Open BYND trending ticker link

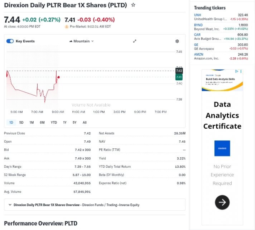click(x=198, y=25)
